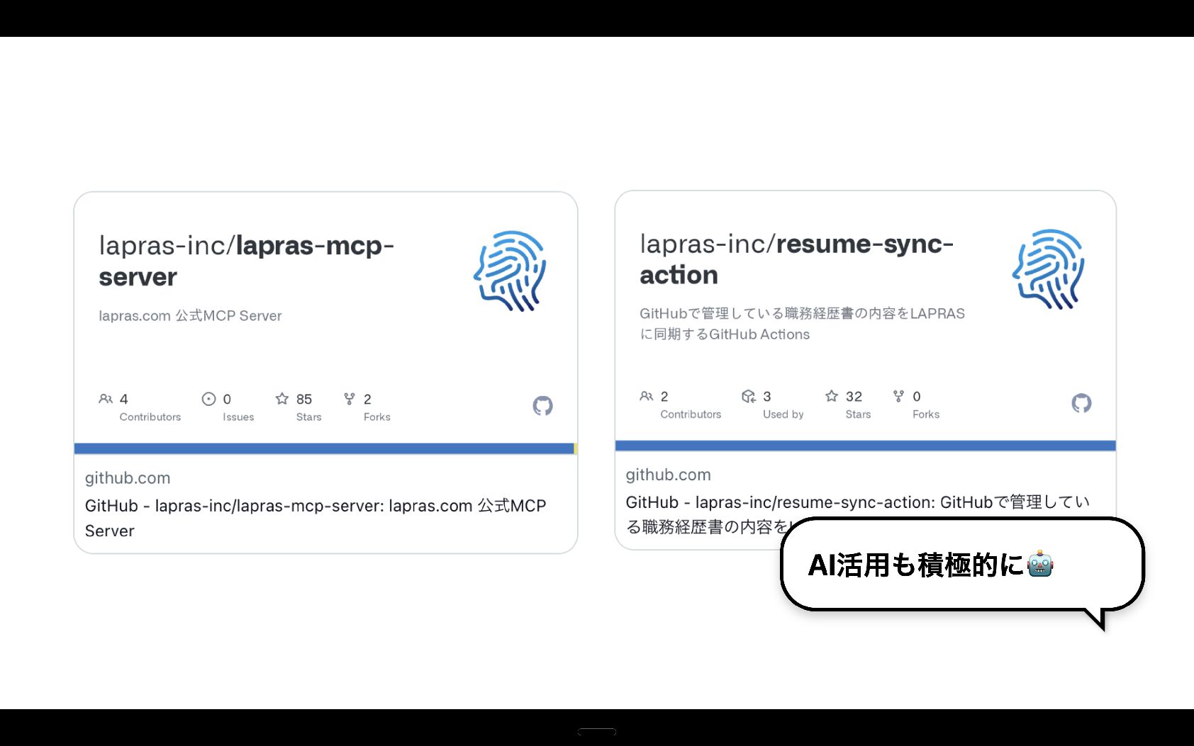Click the LAPRAS fingerprint logo on lapras-mcp-server card
This screenshot has height=746, width=1194.
coord(510,271)
